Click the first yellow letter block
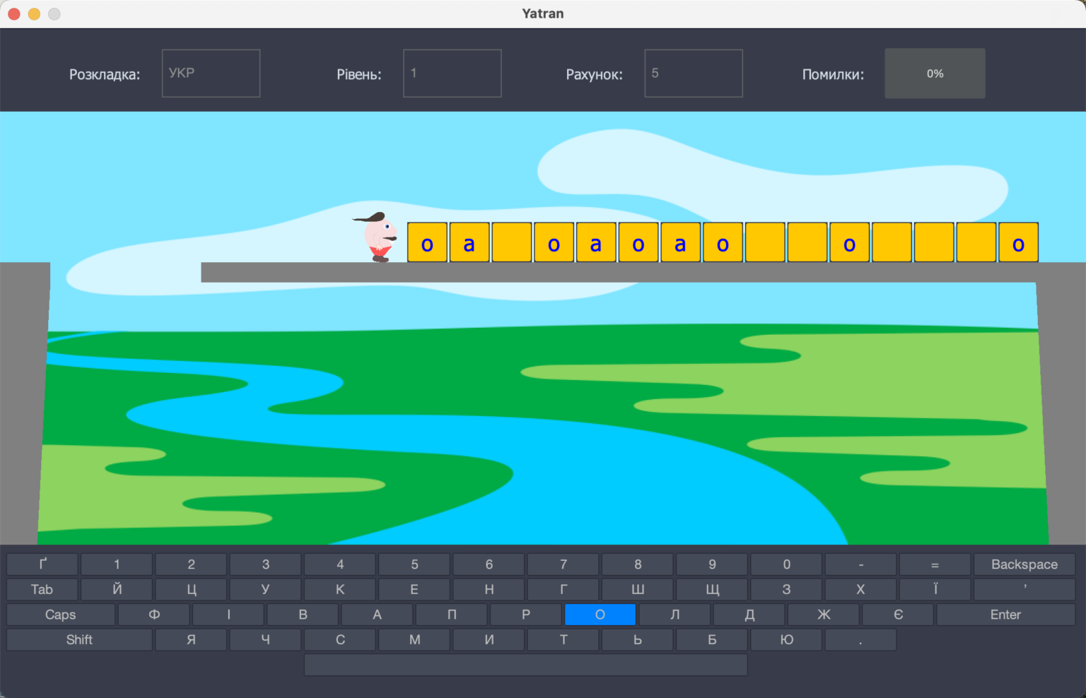This screenshot has height=698, width=1086. click(x=427, y=243)
